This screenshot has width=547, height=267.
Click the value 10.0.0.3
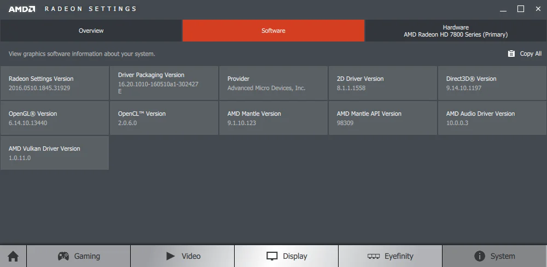457,123
